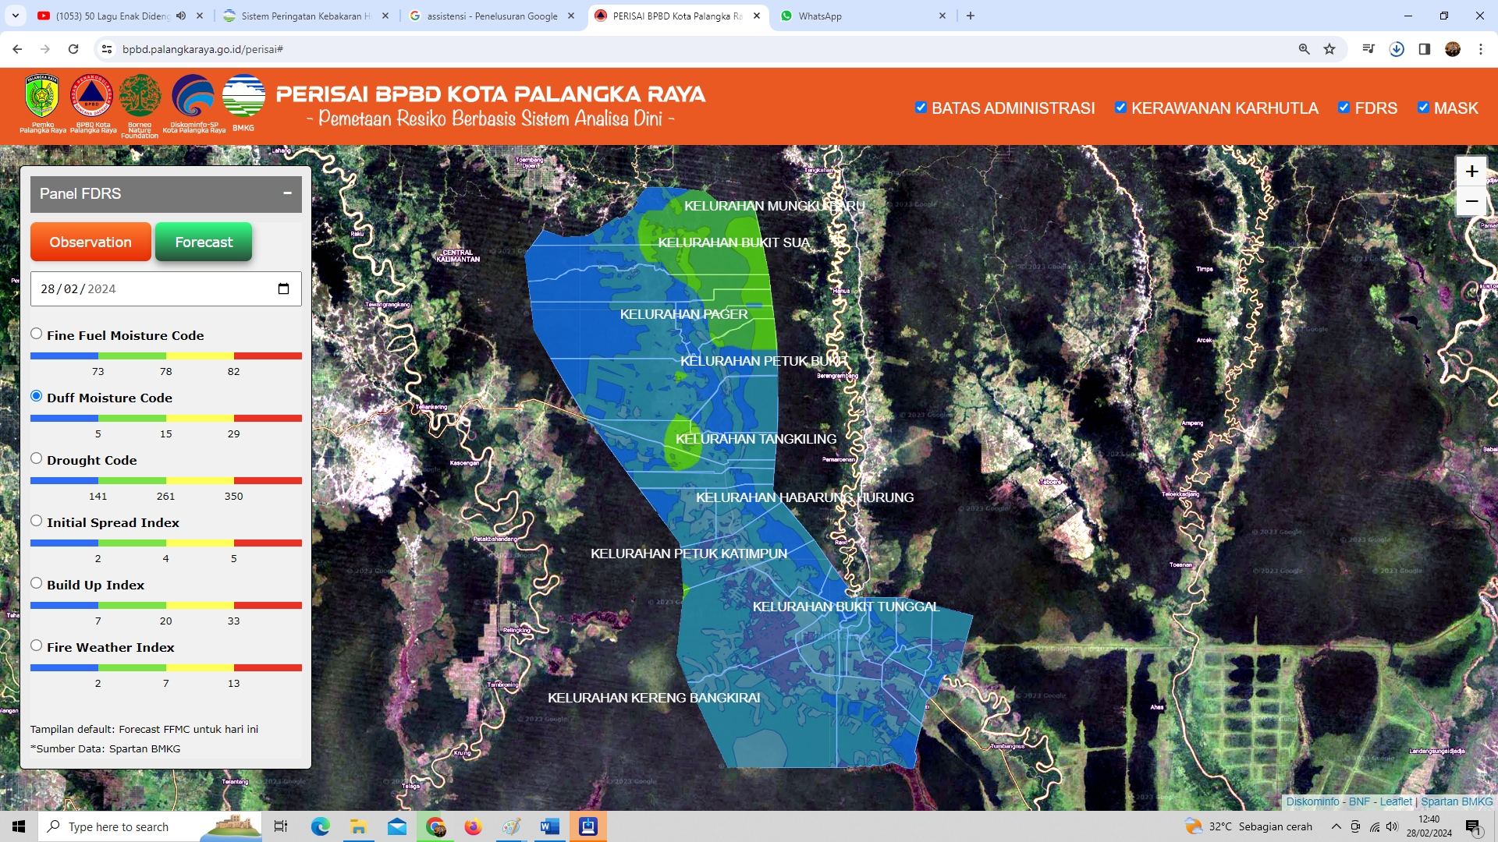Go back with browser back arrow
Screen dimensions: 1498x842
[17, 49]
